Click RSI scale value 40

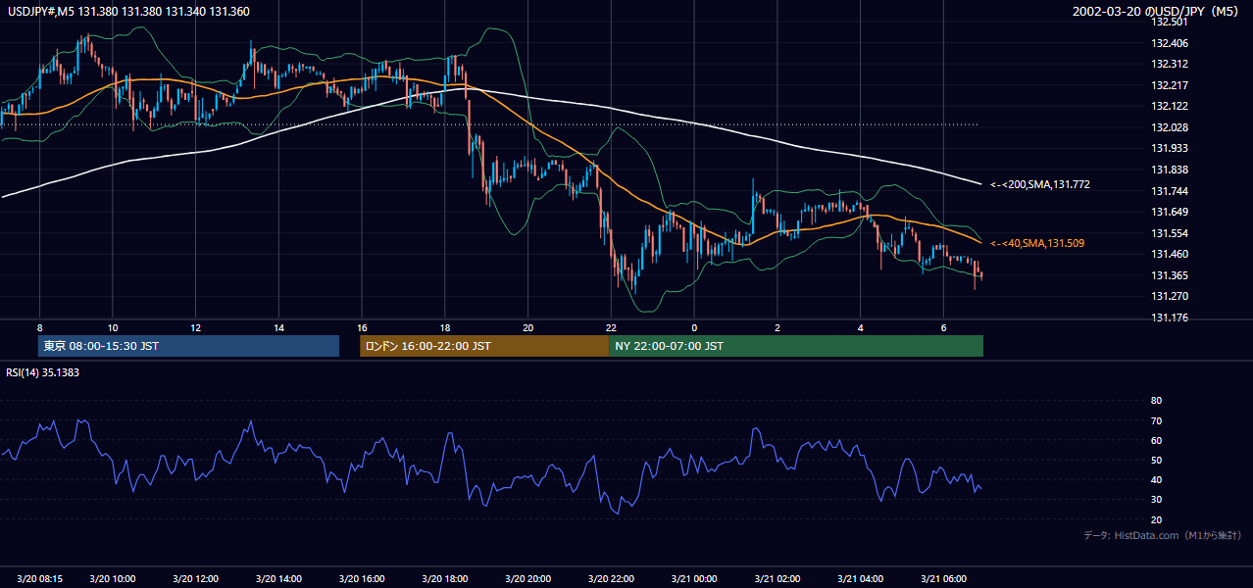point(1156,480)
